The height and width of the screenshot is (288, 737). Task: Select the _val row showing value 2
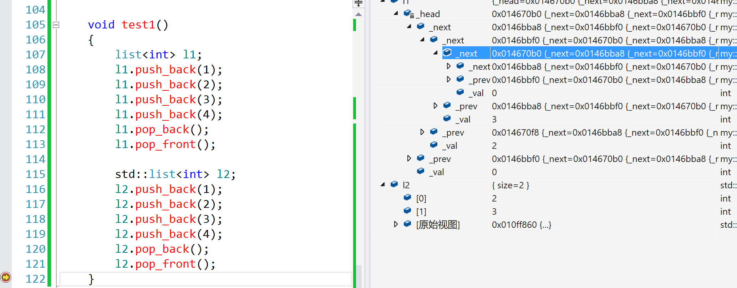tap(452, 146)
